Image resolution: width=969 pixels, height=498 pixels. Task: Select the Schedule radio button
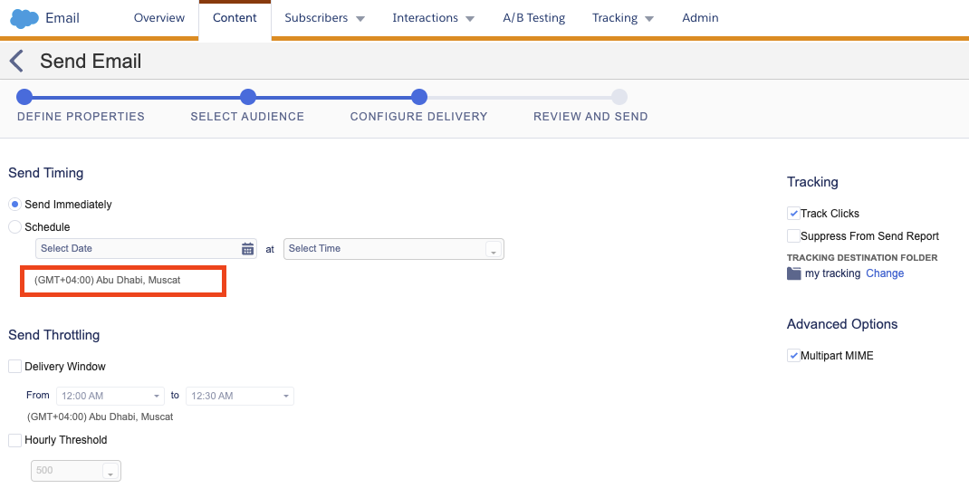14,226
